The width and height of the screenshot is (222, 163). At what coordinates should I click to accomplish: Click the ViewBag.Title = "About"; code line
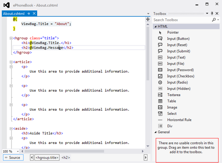tap(46, 24)
